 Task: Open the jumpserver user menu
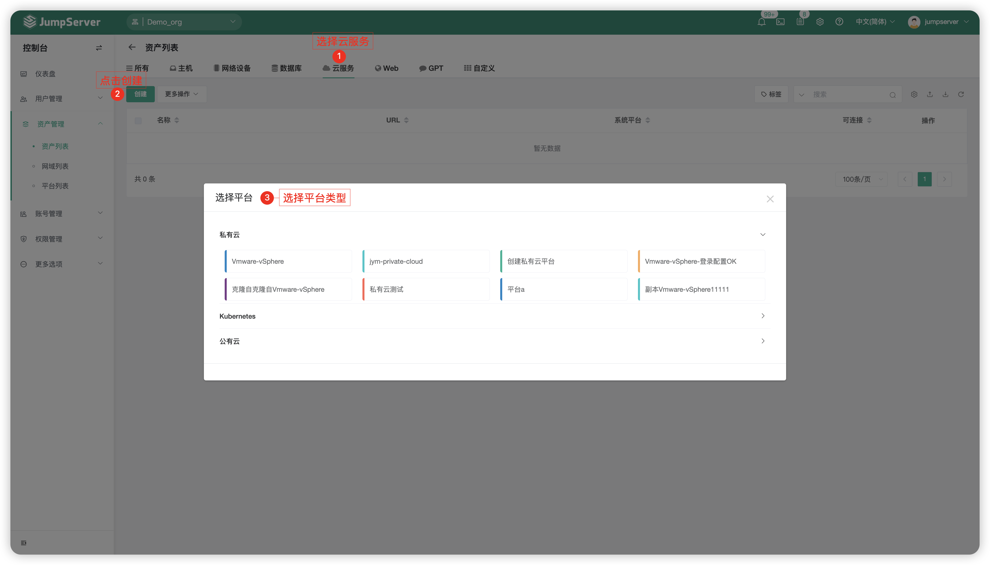pyautogui.click(x=938, y=22)
